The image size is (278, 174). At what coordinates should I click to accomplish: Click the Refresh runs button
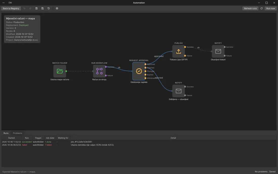click(250, 8)
